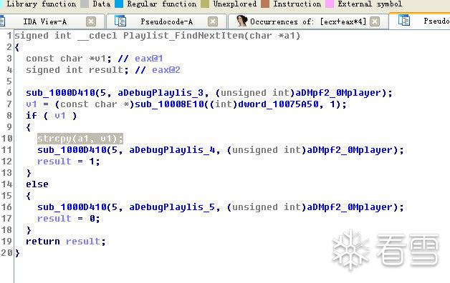Click the eax@2 comment

click(166, 70)
